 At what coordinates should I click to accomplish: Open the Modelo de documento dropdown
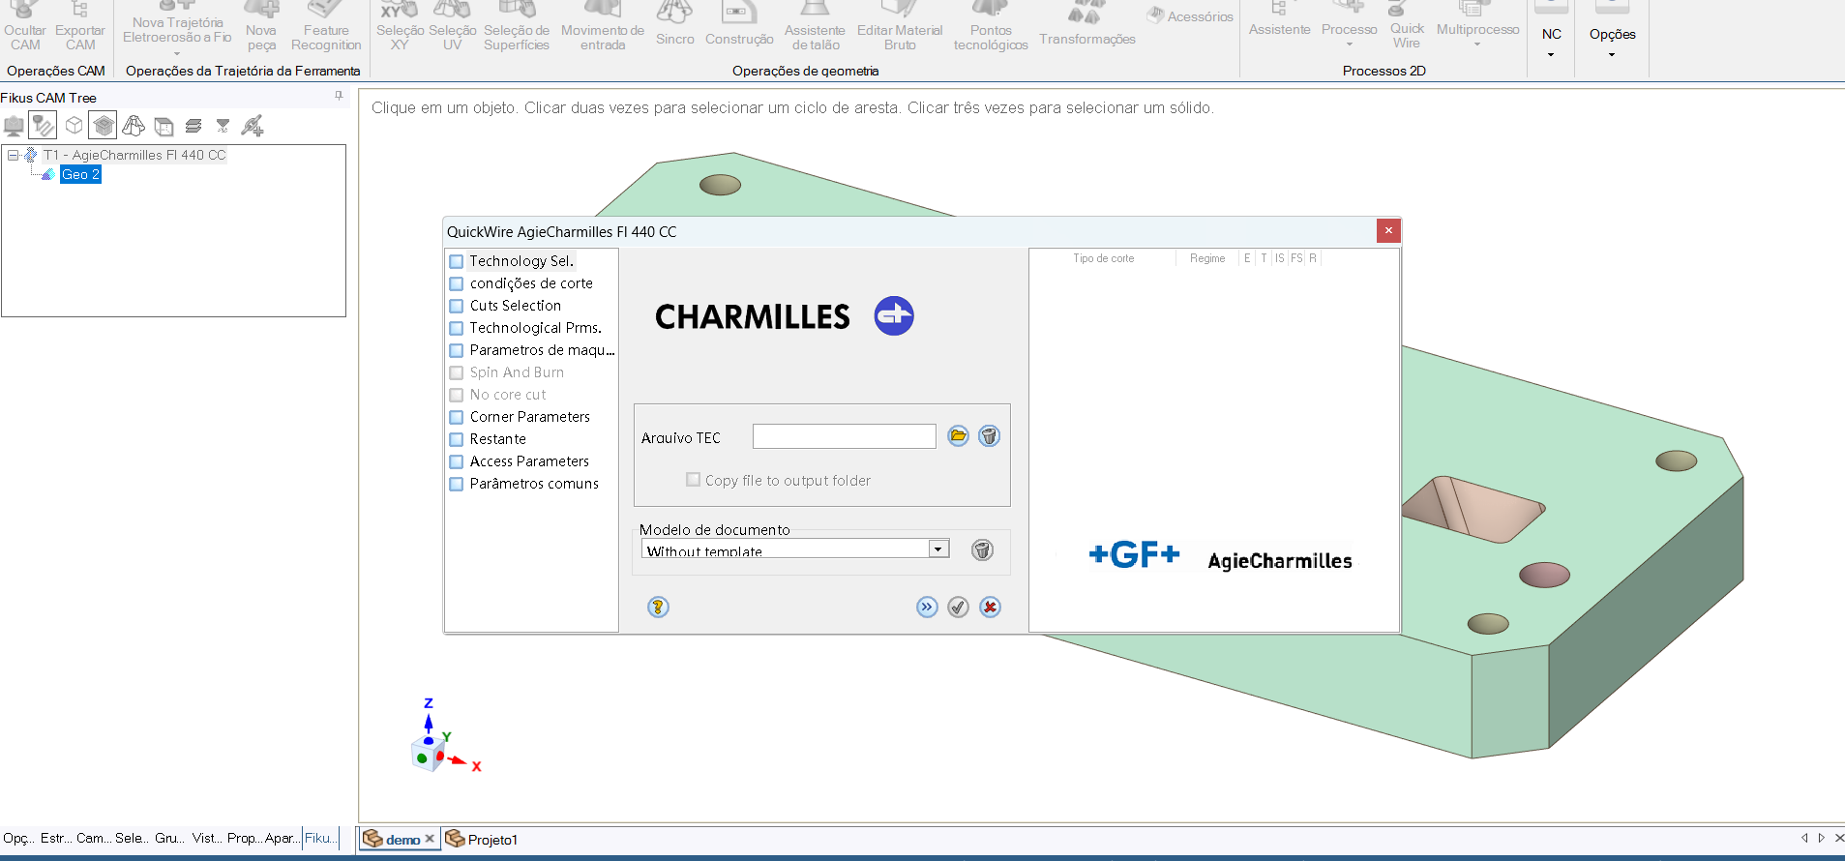click(937, 549)
